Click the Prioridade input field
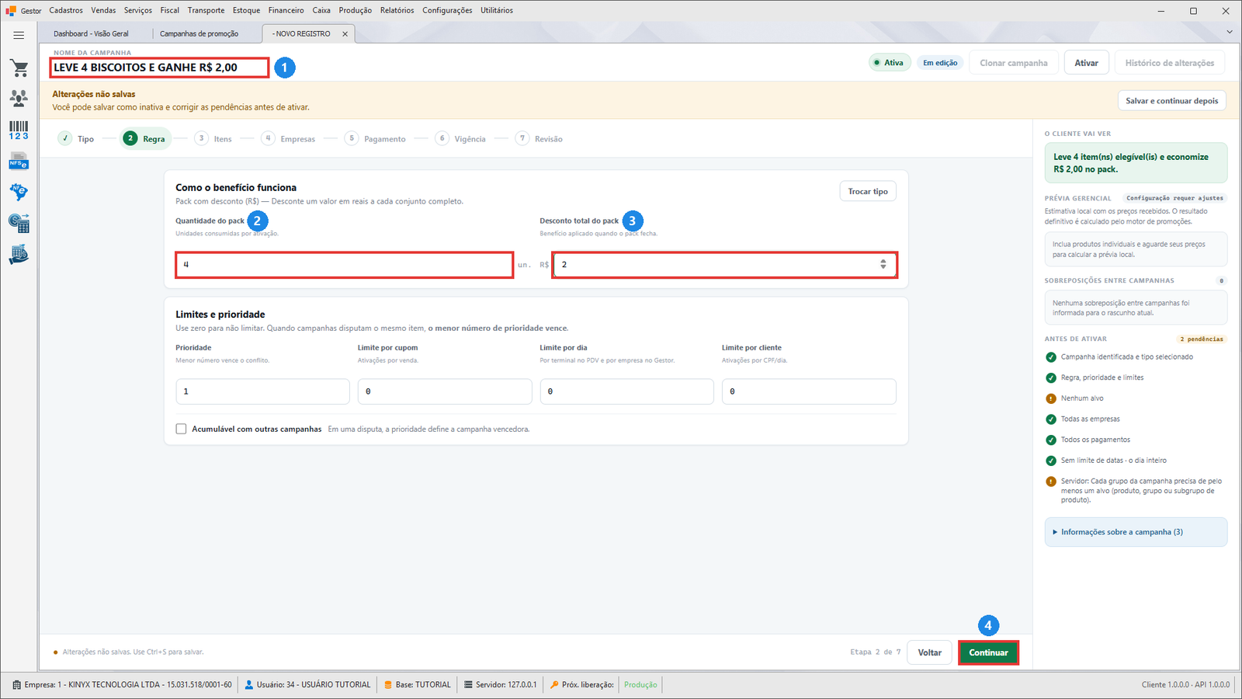 click(262, 391)
